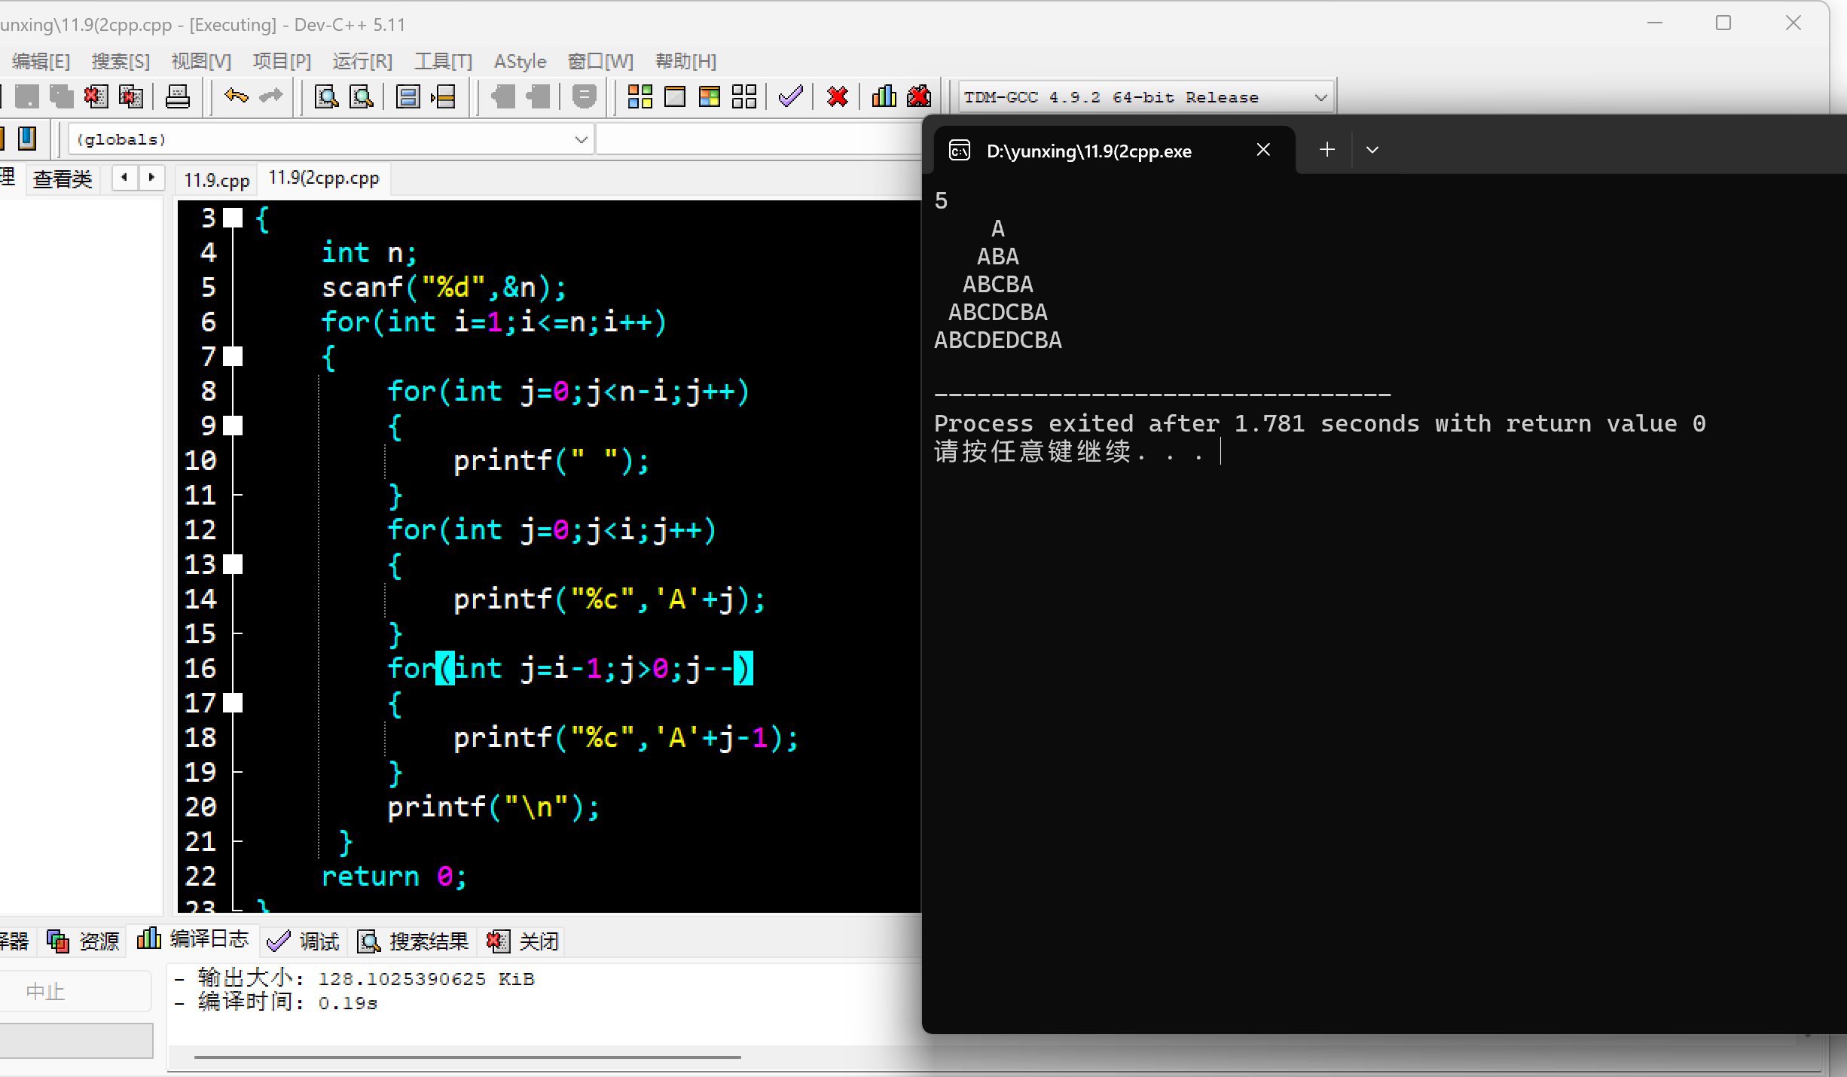Viewport: 1847px width, 1077px height.
Task: Click the Compile & Run colorful icon
Action: click(710, 96)
